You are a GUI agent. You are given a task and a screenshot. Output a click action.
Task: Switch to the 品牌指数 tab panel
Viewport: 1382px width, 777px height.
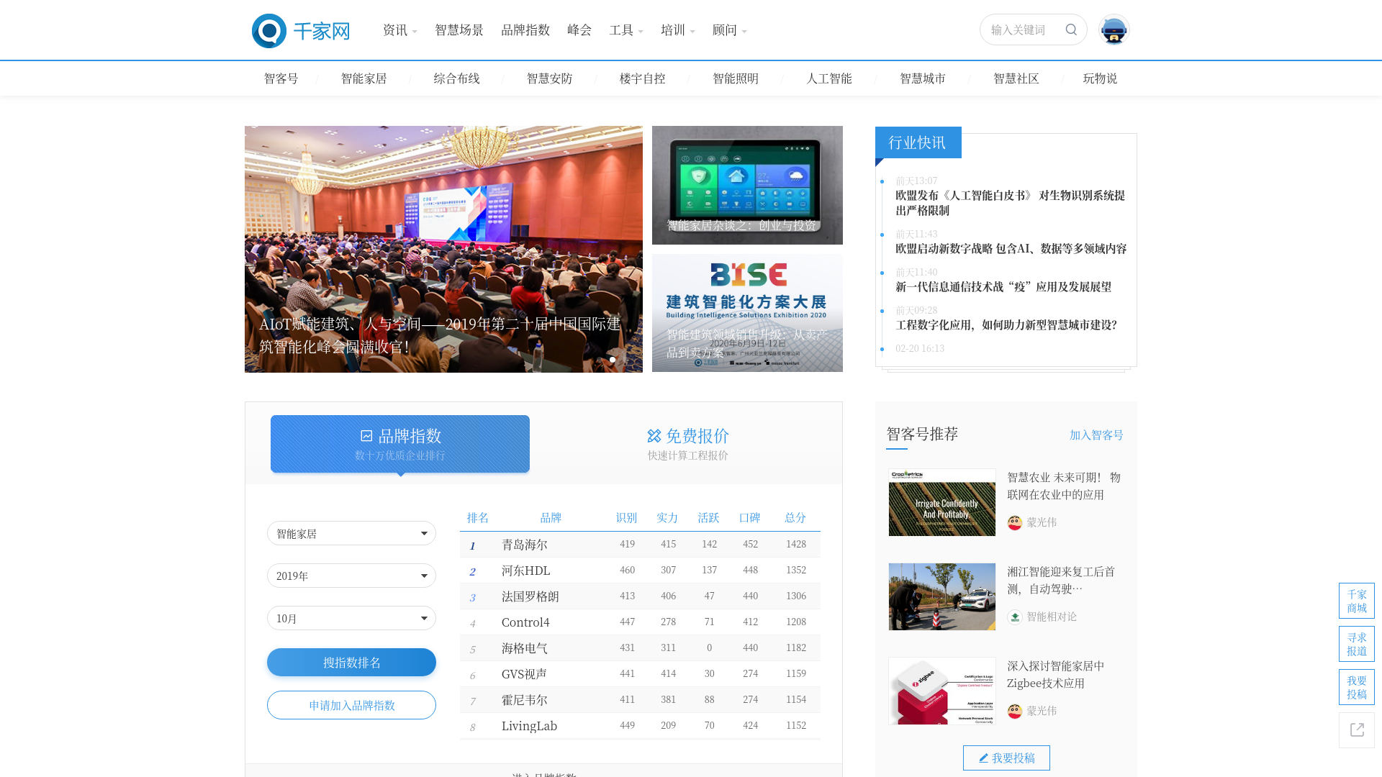pos(400,444)
